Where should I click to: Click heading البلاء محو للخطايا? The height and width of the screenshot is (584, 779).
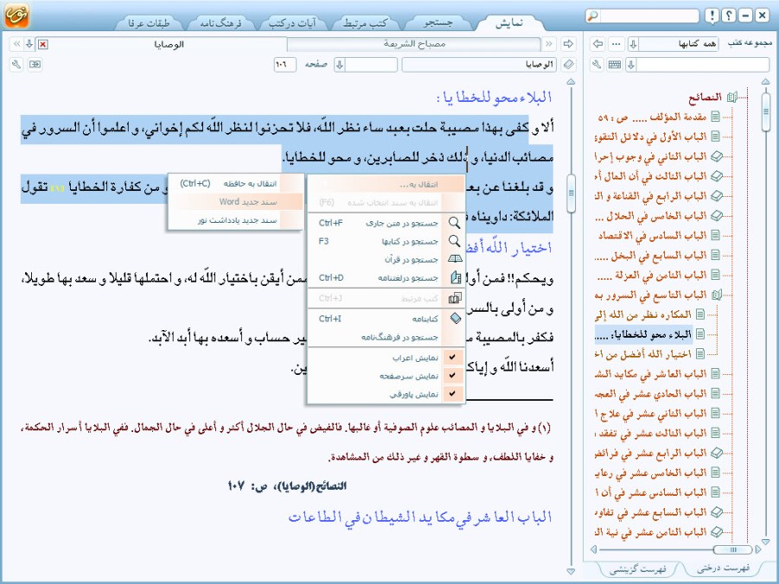[494, 98]
